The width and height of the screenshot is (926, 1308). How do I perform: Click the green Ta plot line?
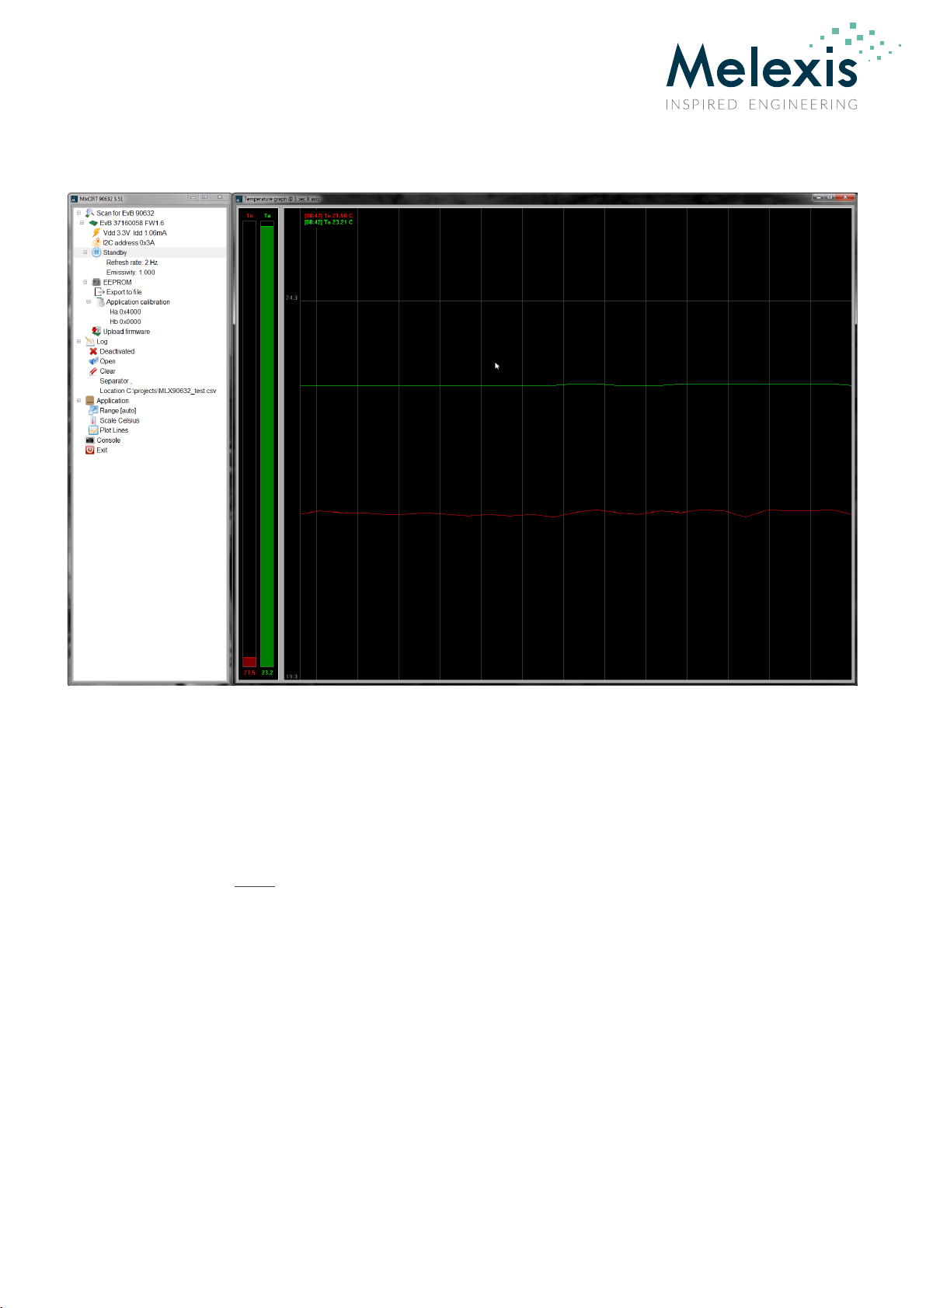tap(576, 384)
